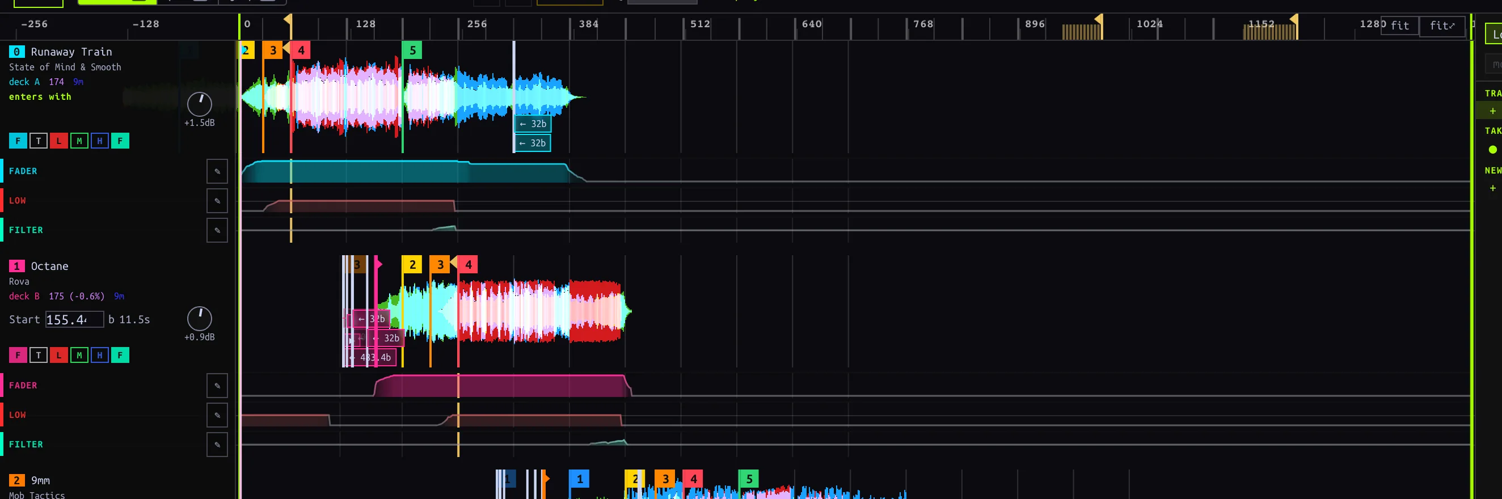The image size is (1502, 499).
Task: Click the 483.4b tag on Octane waveform
Action: [372, 357]
